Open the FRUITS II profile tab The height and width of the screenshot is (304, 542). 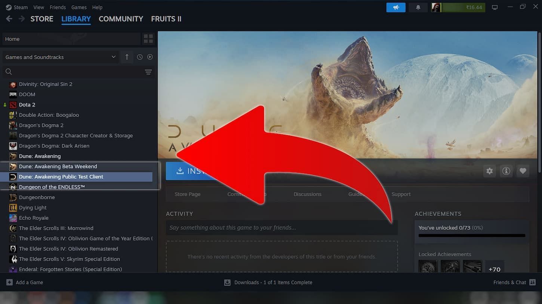166,19
